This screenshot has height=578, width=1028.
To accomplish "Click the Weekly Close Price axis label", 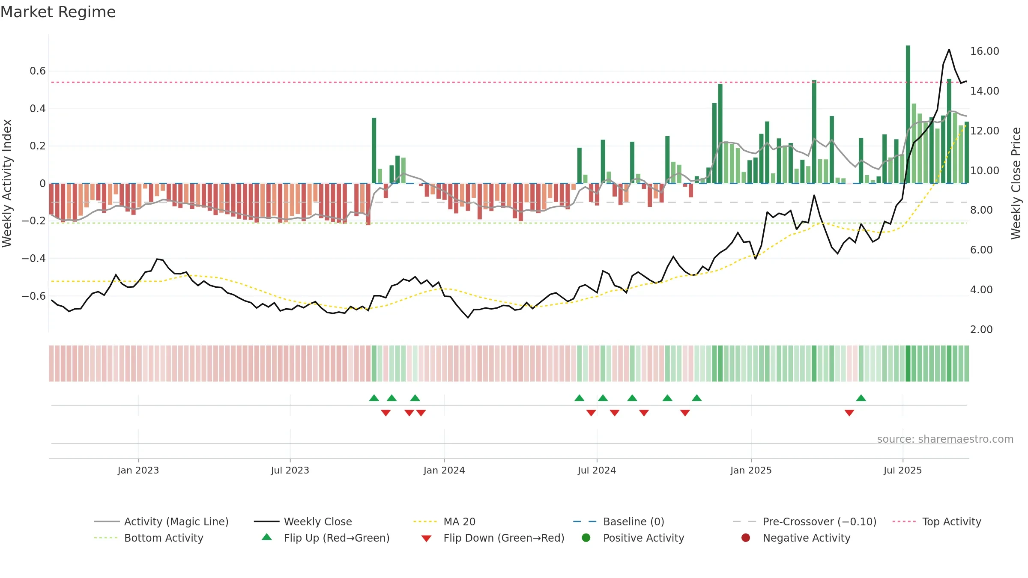I will pyautogui.click(x=1016, y=183).
